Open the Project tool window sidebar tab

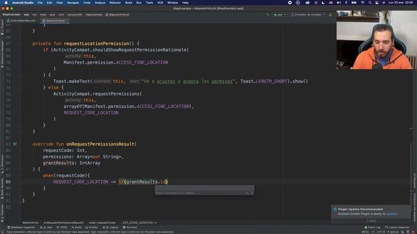[x=2, y=27]
